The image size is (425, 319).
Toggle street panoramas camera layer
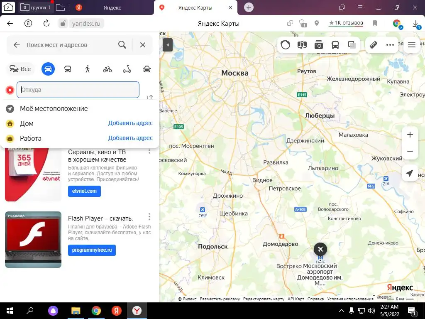point(318,45)
